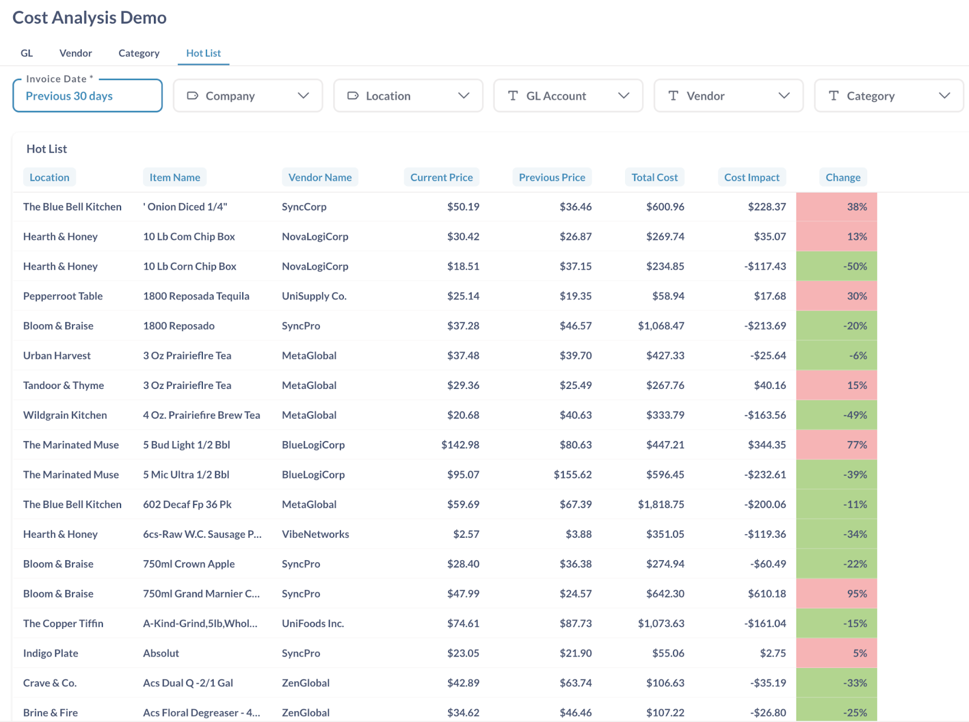Click the 750ml Crown Apple item

tap(189, 564)
